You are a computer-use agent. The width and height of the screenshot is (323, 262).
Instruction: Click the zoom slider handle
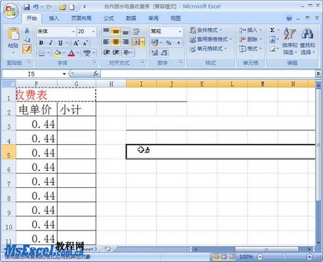tap(284, 257)
